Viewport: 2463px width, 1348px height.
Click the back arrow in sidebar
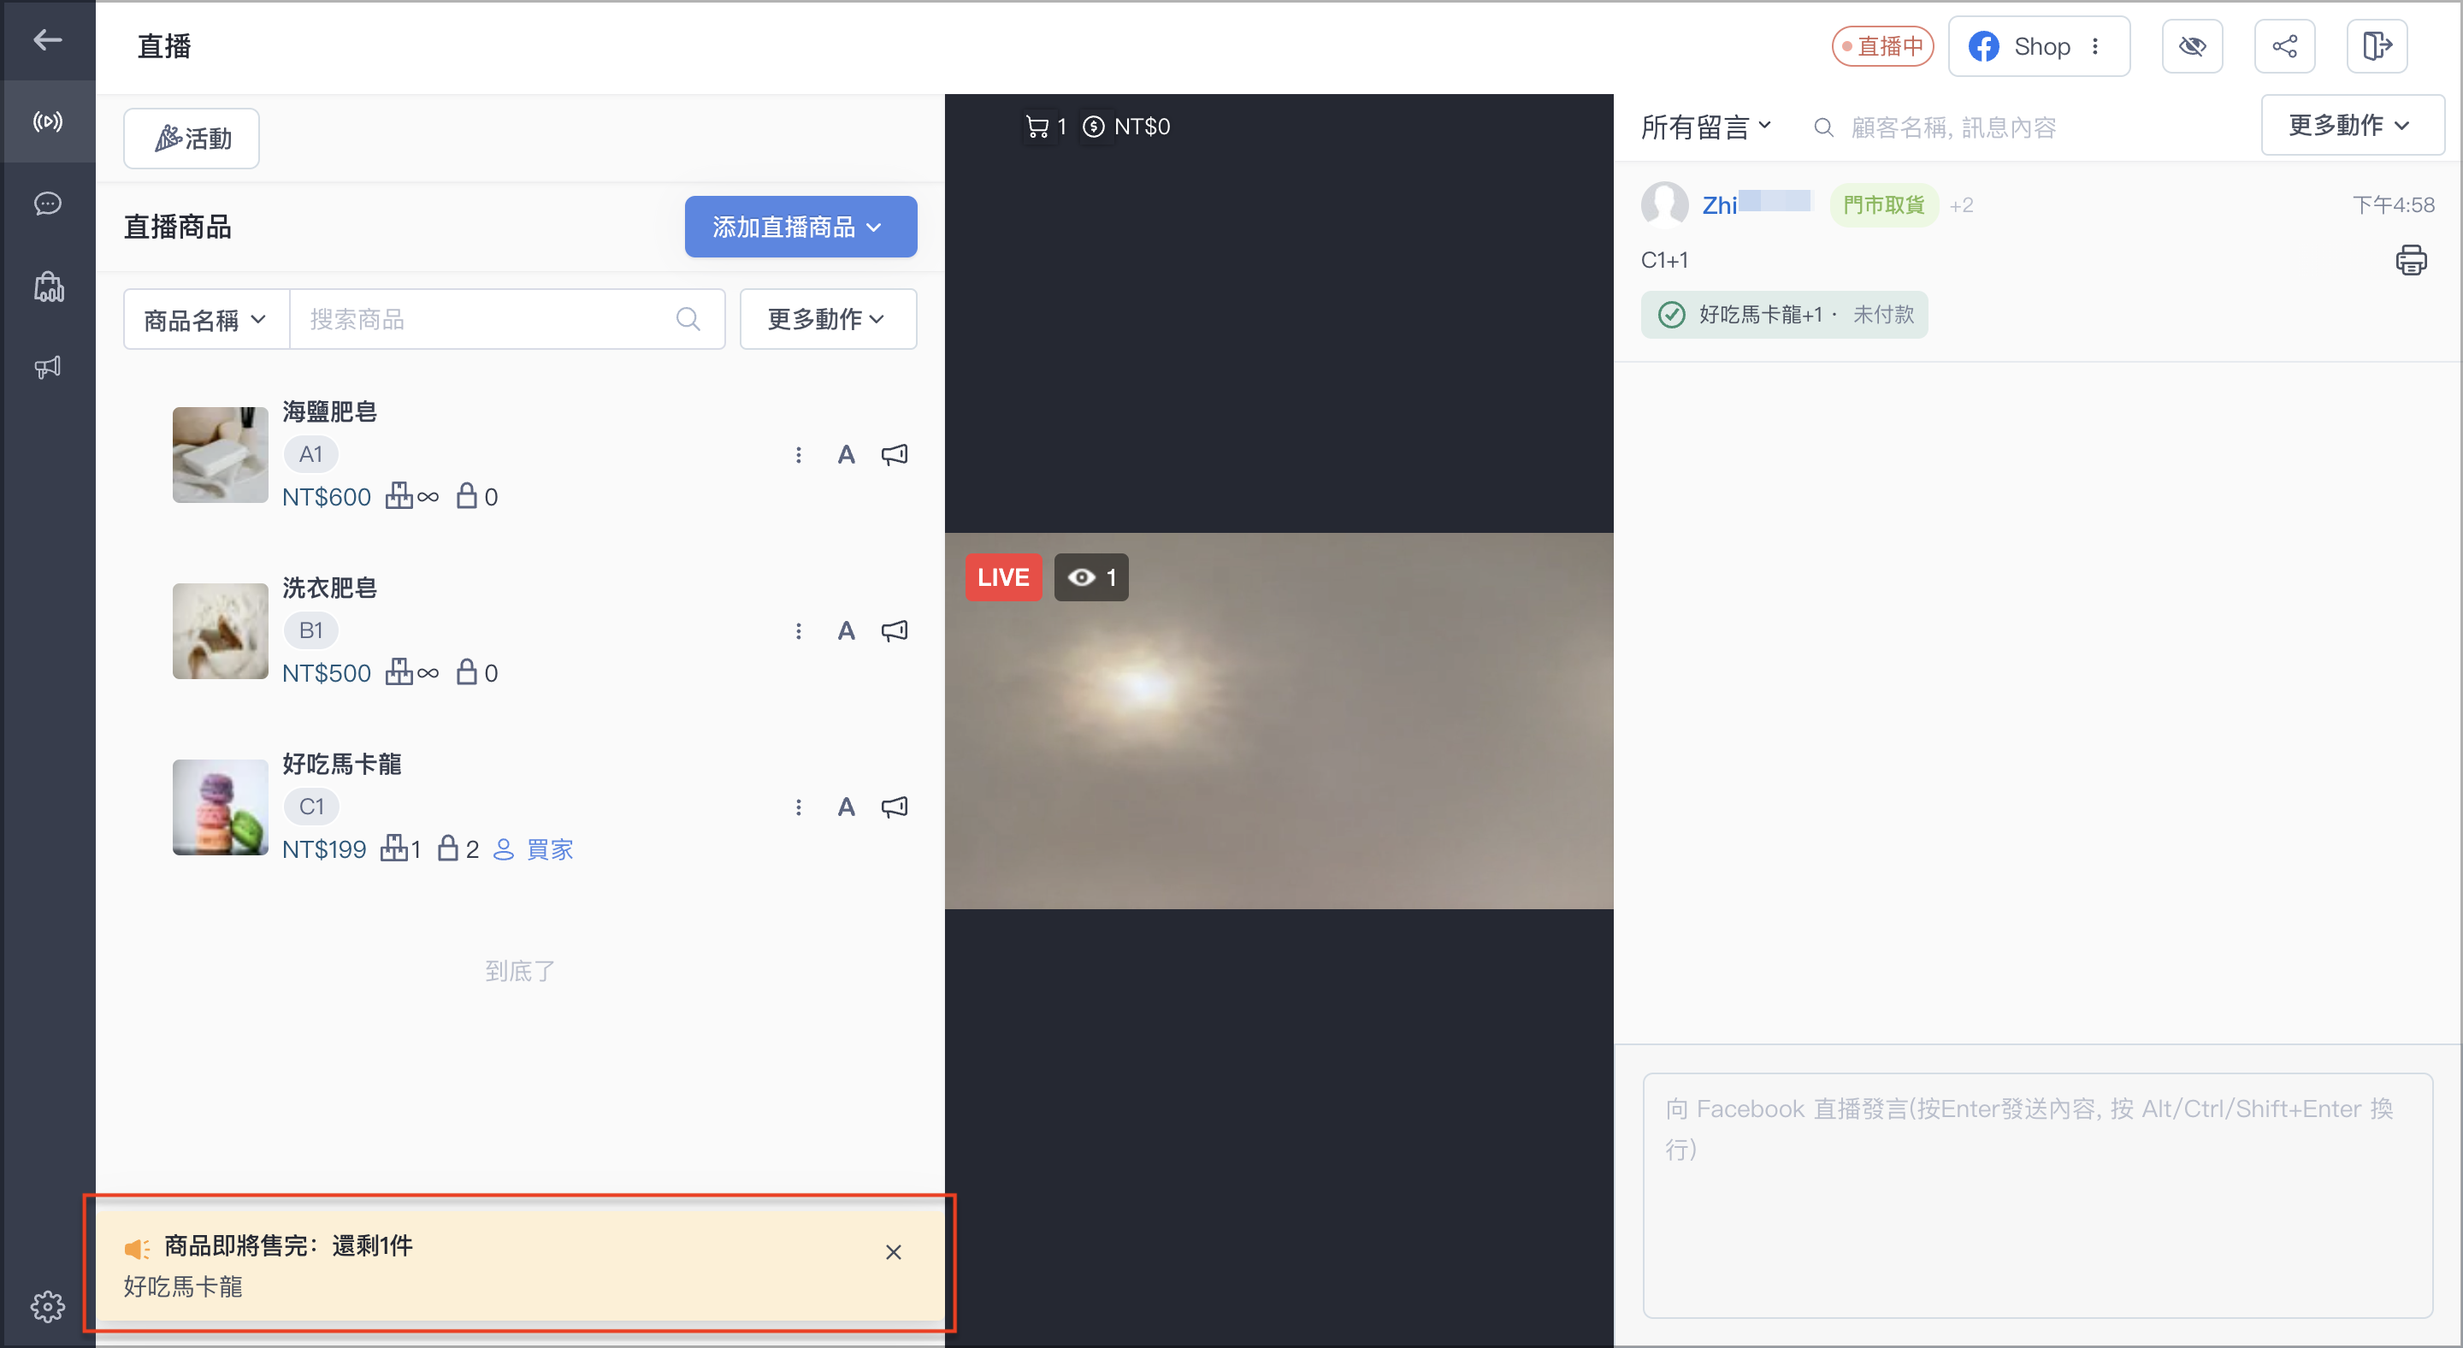[48, 40]
